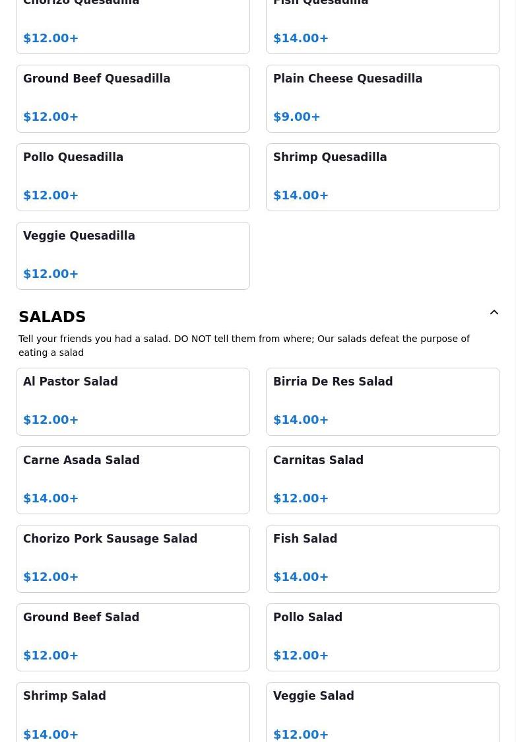The width and height of the screenshot is (516, 742).
Task: Collapse the SALADS section chevron
Action: point(494,312)
